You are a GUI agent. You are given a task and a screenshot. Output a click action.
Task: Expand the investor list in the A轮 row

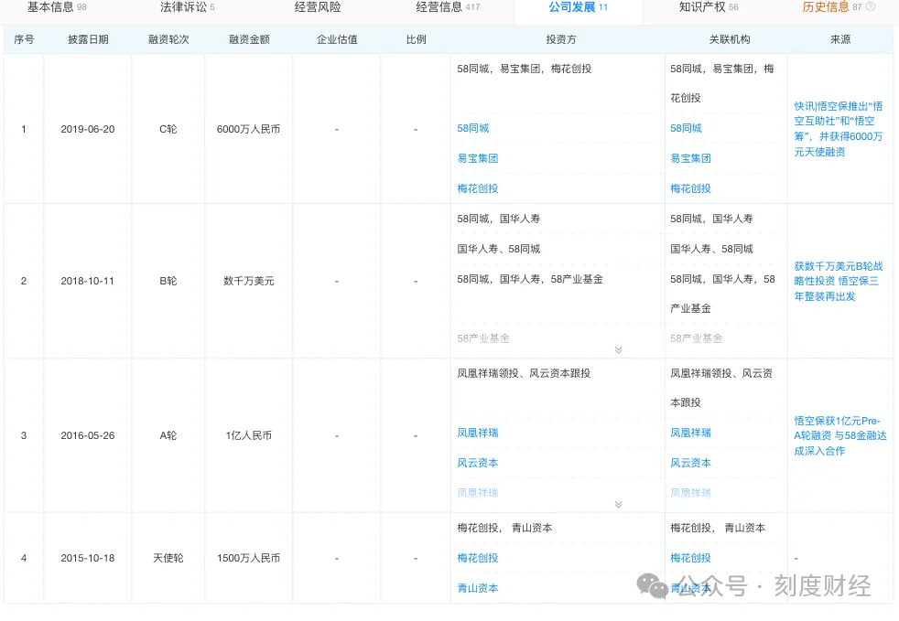pos(618,505)
